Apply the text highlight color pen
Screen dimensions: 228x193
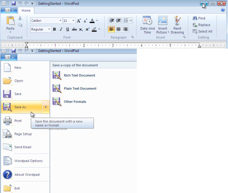click(x=94, y=29)
